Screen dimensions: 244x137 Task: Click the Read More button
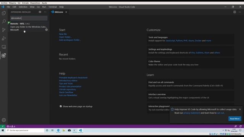point(235,119)
